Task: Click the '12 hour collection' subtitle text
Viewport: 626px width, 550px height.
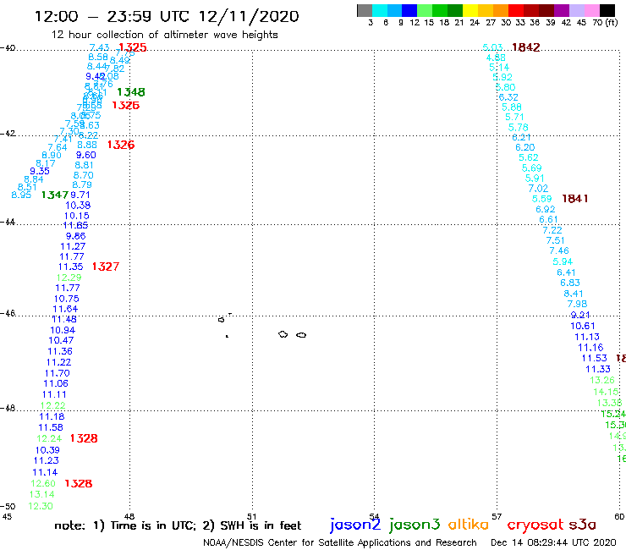Action: coord(164,35)
